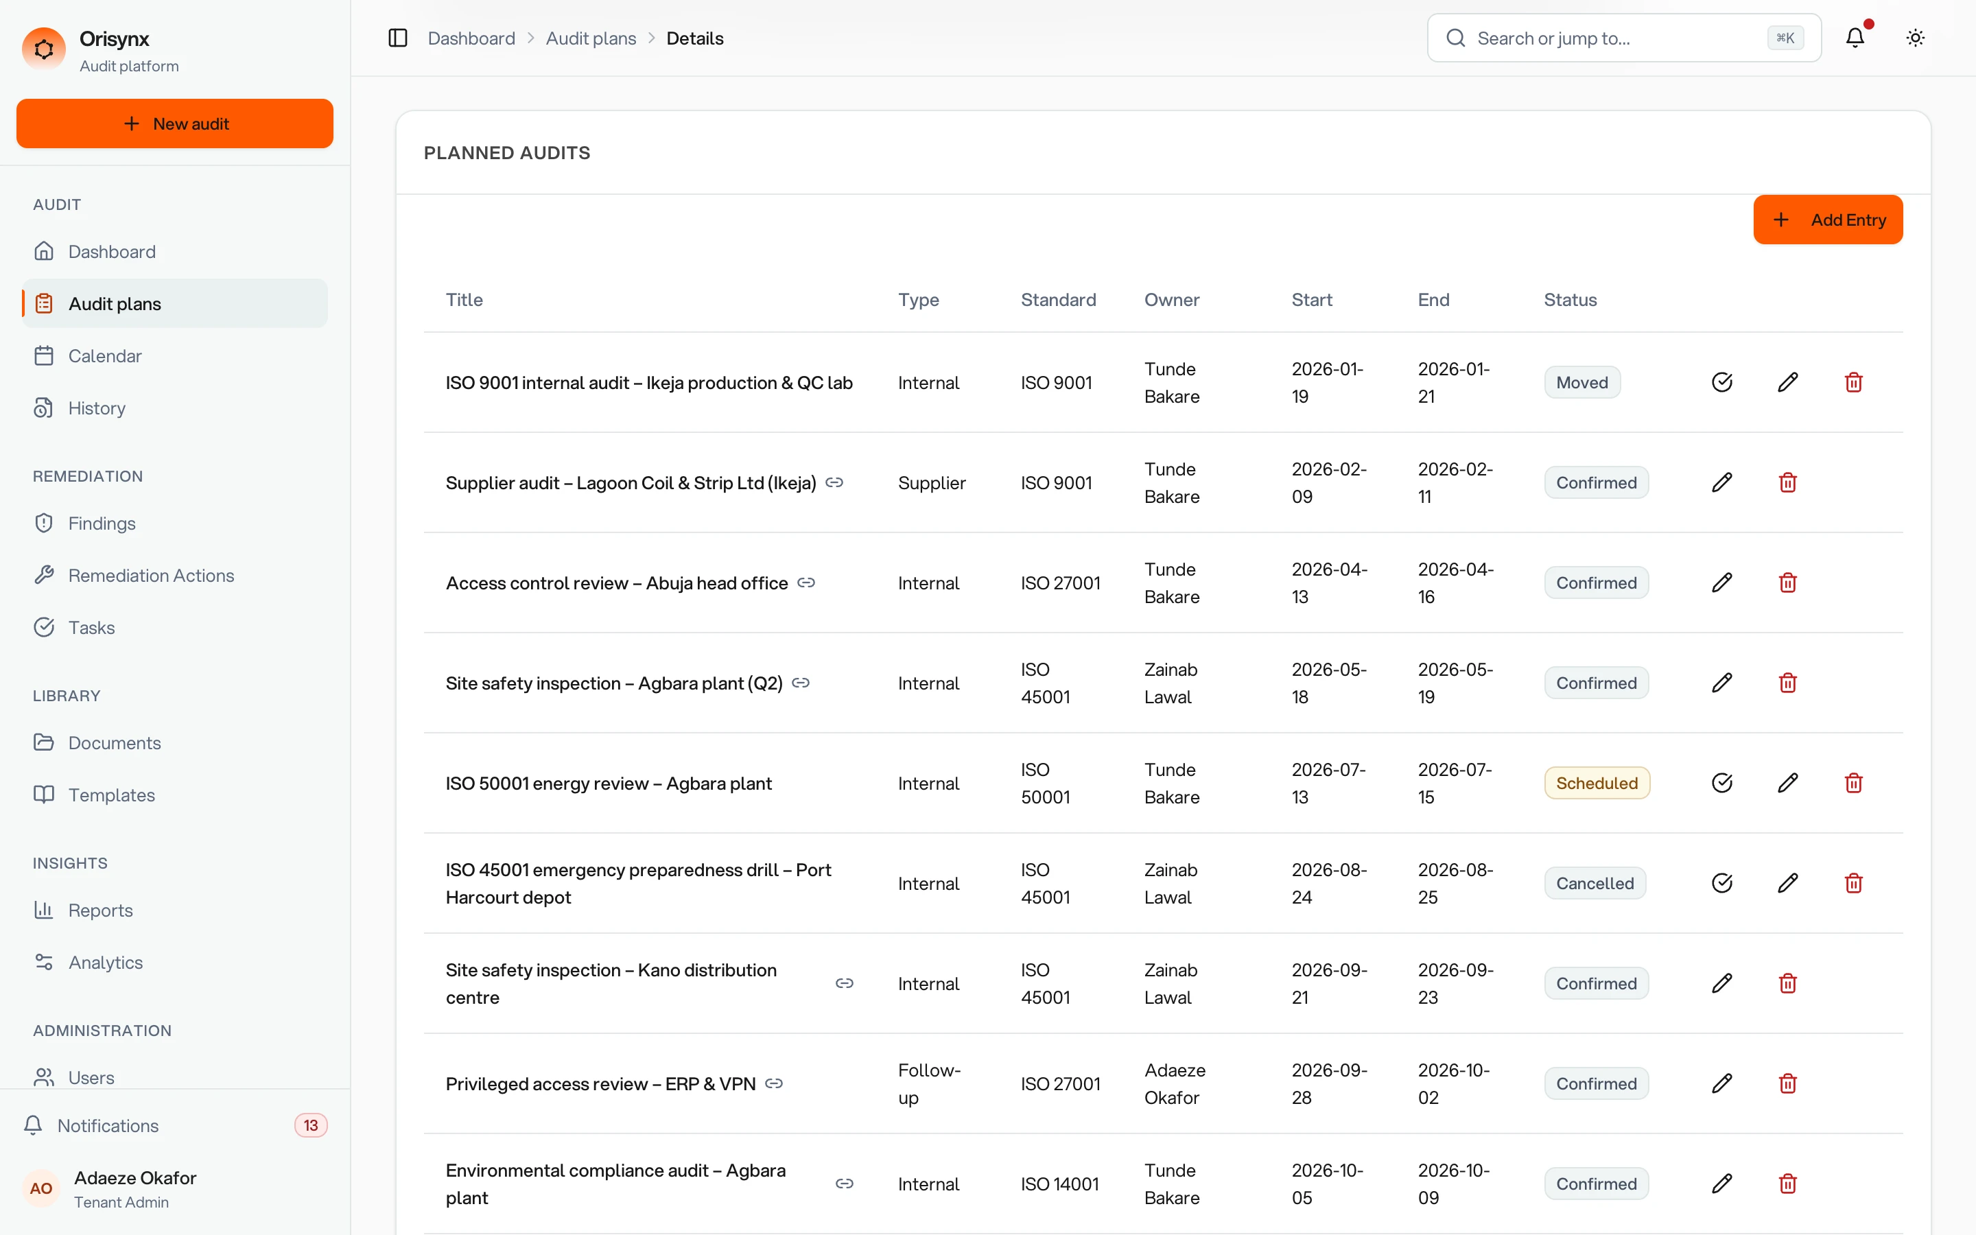Open link icon beside Agbara plant (Q2)

[x=801, y=683]
